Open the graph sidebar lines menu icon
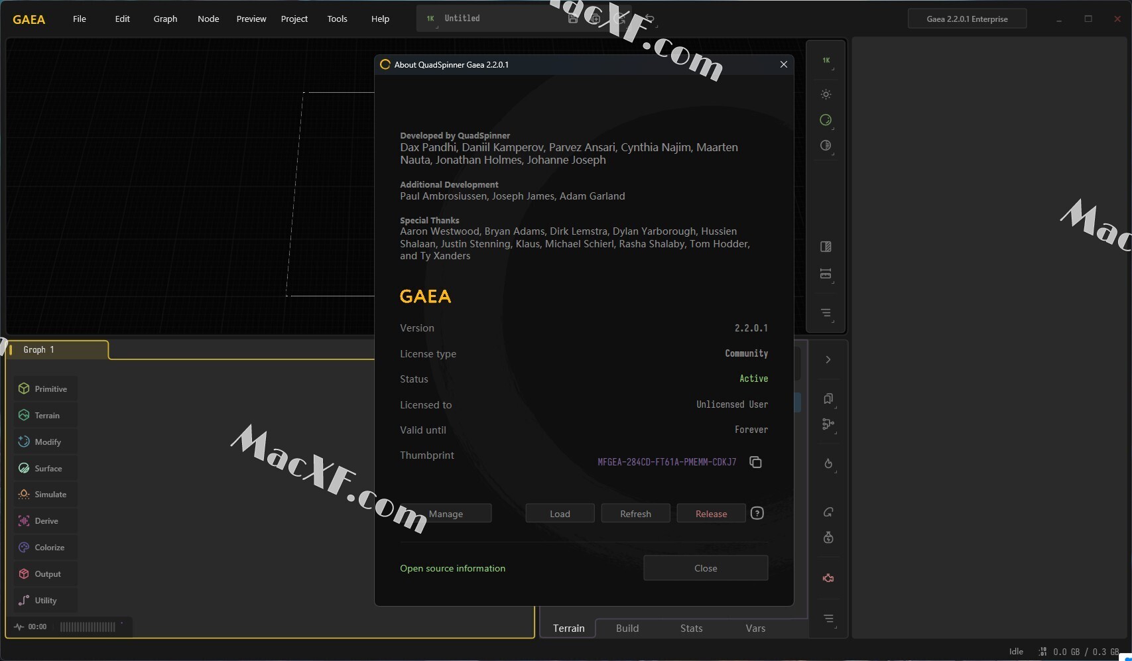This screenshot has height=661, width=1132. pos(828,619)
